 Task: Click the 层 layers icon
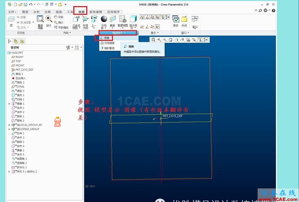[x=11, y=21]
